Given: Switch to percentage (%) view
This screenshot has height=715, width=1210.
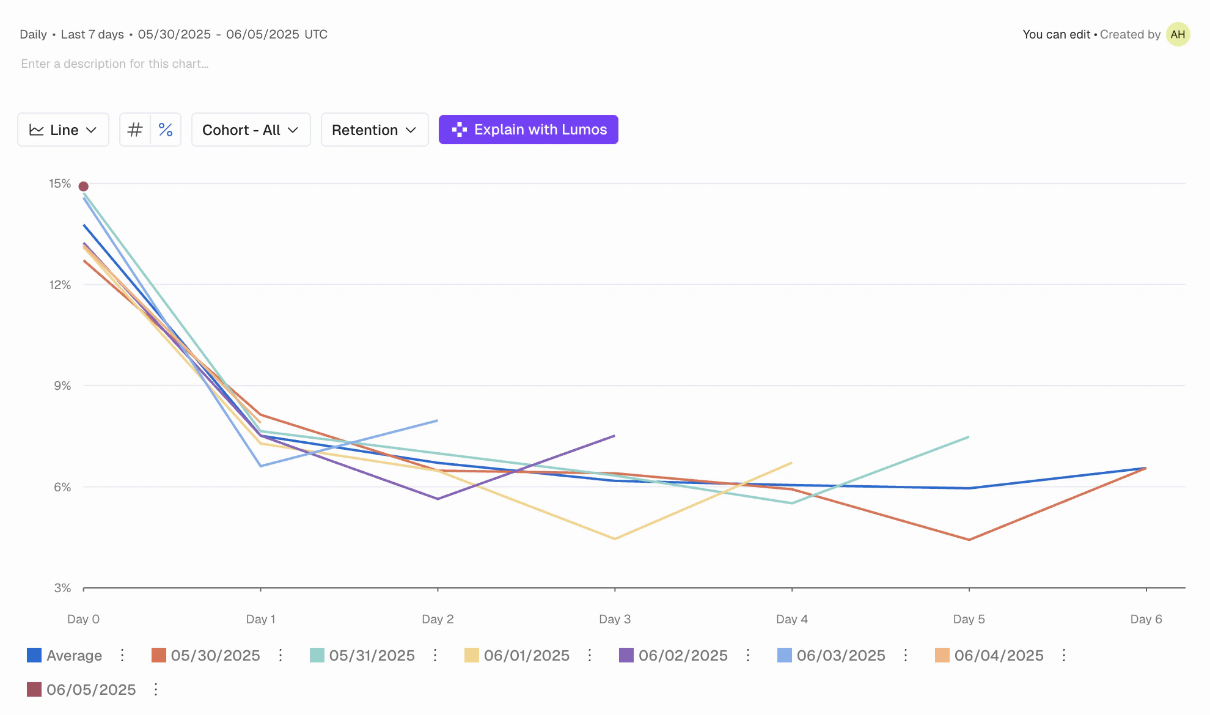Looking at the screenshot, I should 166,130.
